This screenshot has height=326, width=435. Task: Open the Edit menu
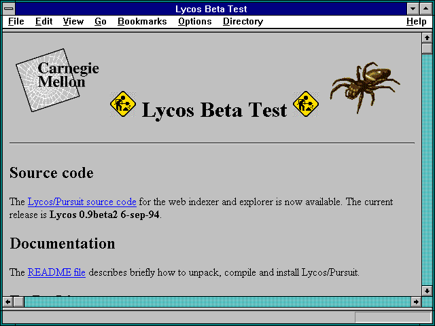(43, 22)
